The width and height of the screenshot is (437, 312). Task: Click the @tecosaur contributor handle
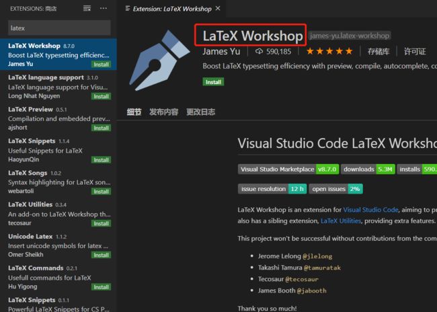pyautogui.click(x=302, y=279)
